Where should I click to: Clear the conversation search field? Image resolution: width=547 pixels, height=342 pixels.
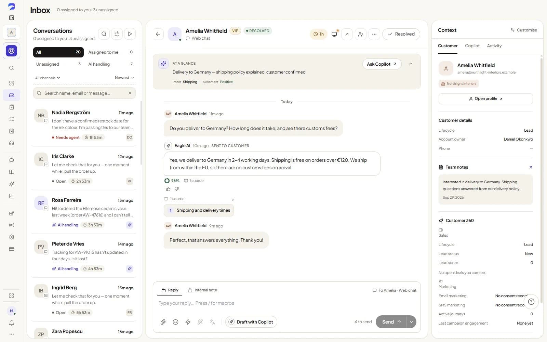pos(130,93)
